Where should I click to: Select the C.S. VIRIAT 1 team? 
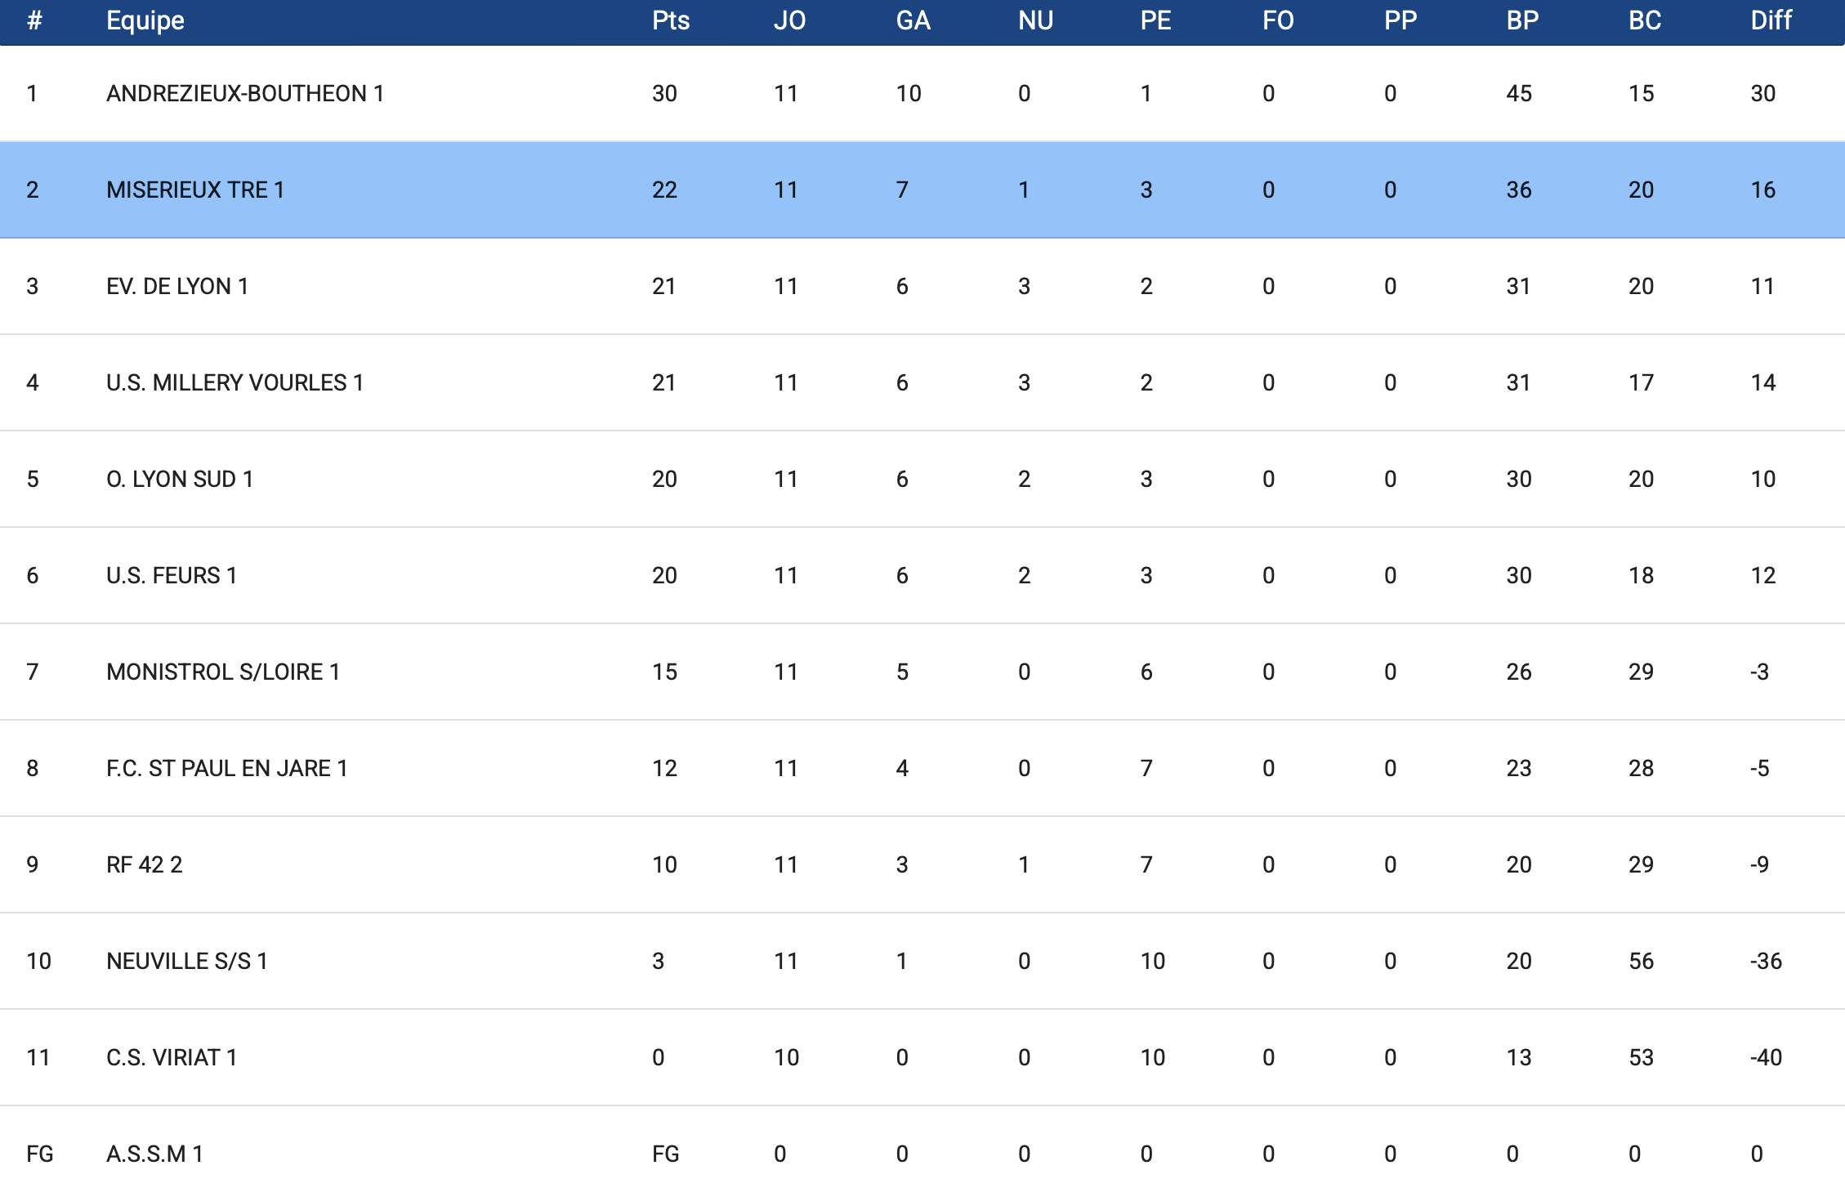click(172, 1057)
